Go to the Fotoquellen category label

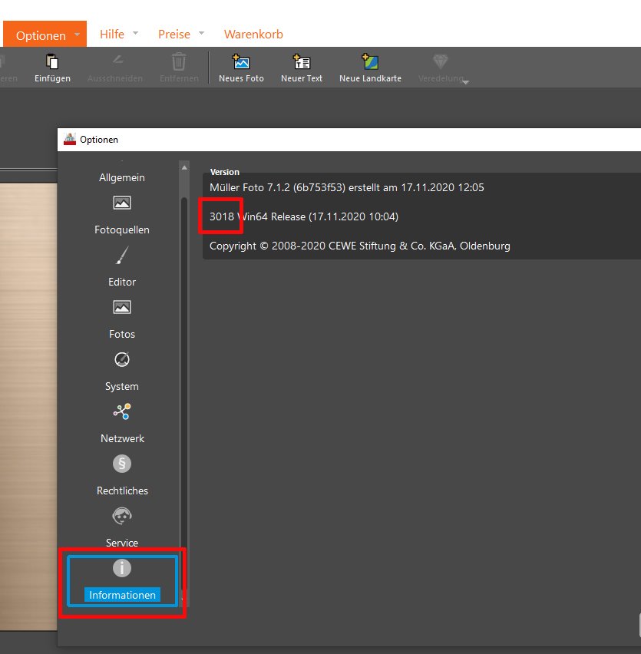[x=122, y=230]
